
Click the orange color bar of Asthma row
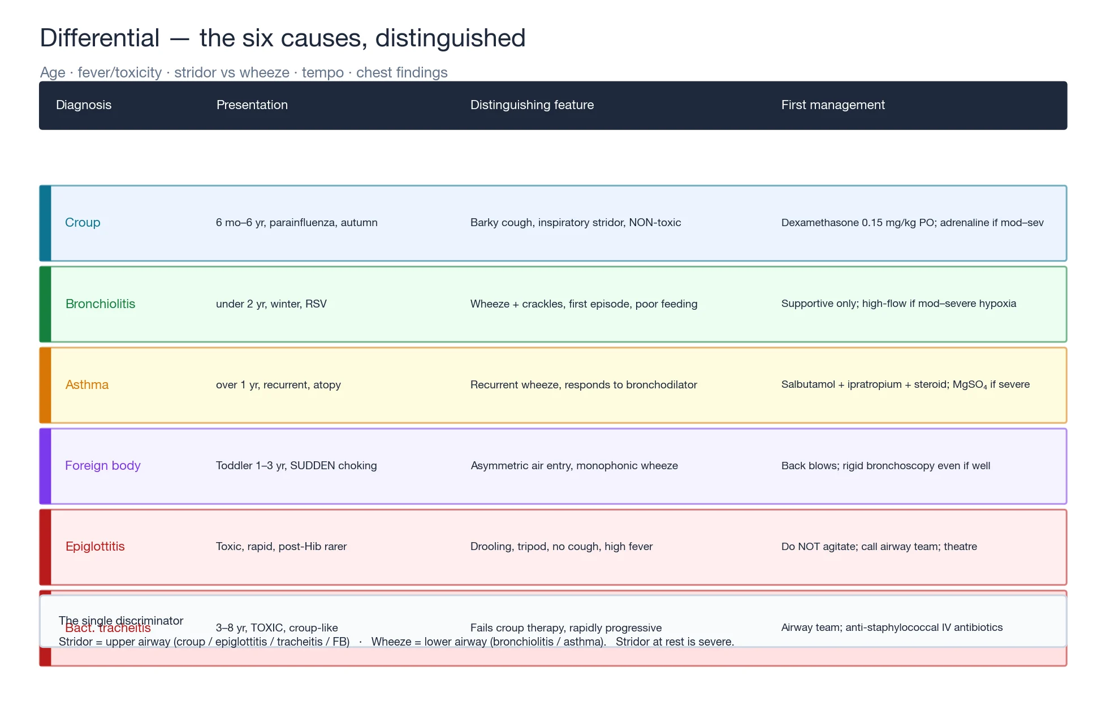pos(46,385)
